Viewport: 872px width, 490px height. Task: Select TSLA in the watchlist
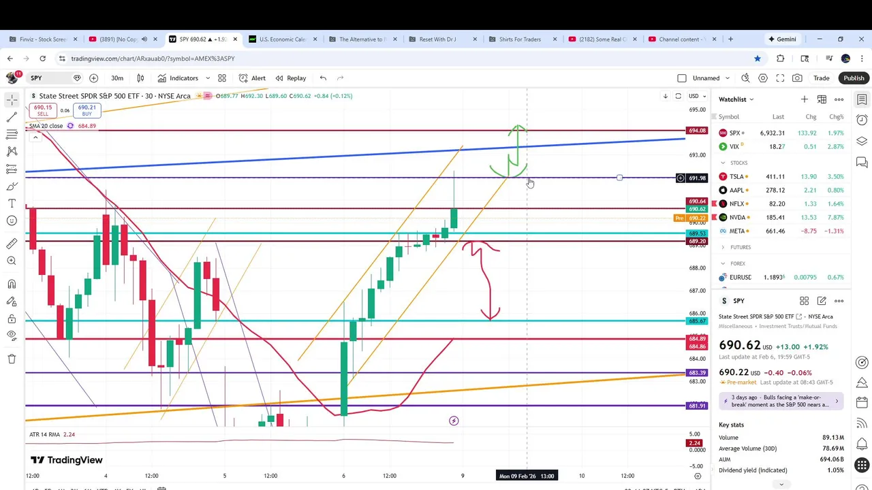click(781, 176)
